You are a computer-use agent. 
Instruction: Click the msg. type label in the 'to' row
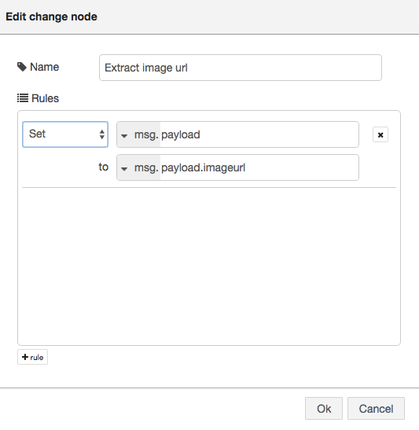pyautogui.click(x=146, y=167)
